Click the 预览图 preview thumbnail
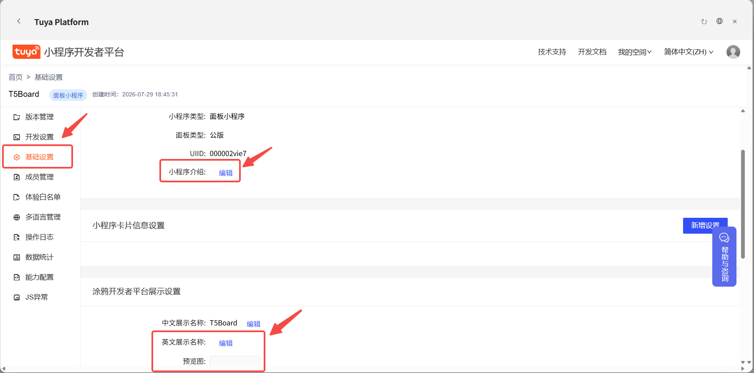The image size is (754, 373). pos(235,361)
